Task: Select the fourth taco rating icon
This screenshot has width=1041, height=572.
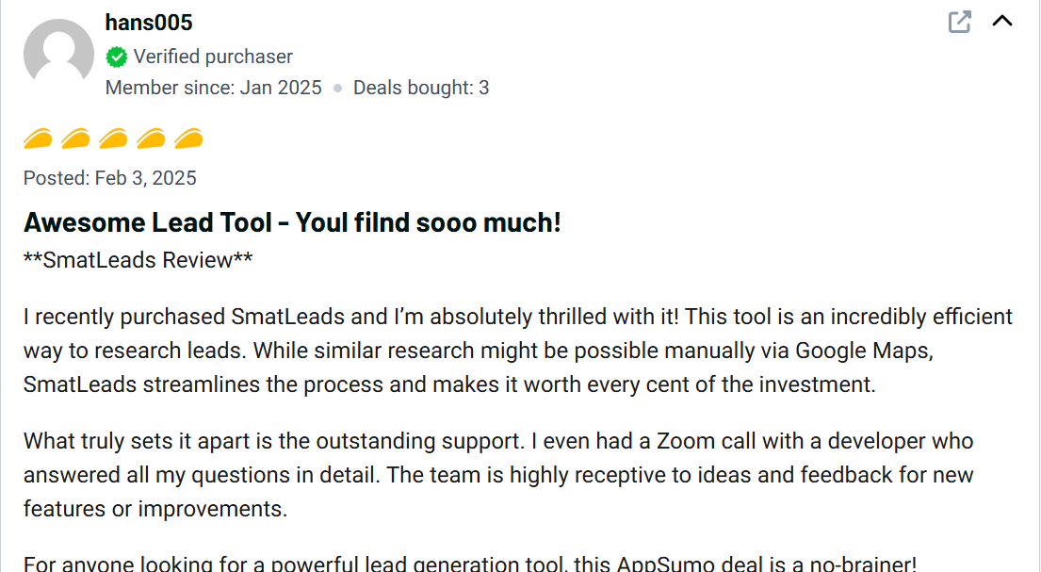Action: coord(151,139)
